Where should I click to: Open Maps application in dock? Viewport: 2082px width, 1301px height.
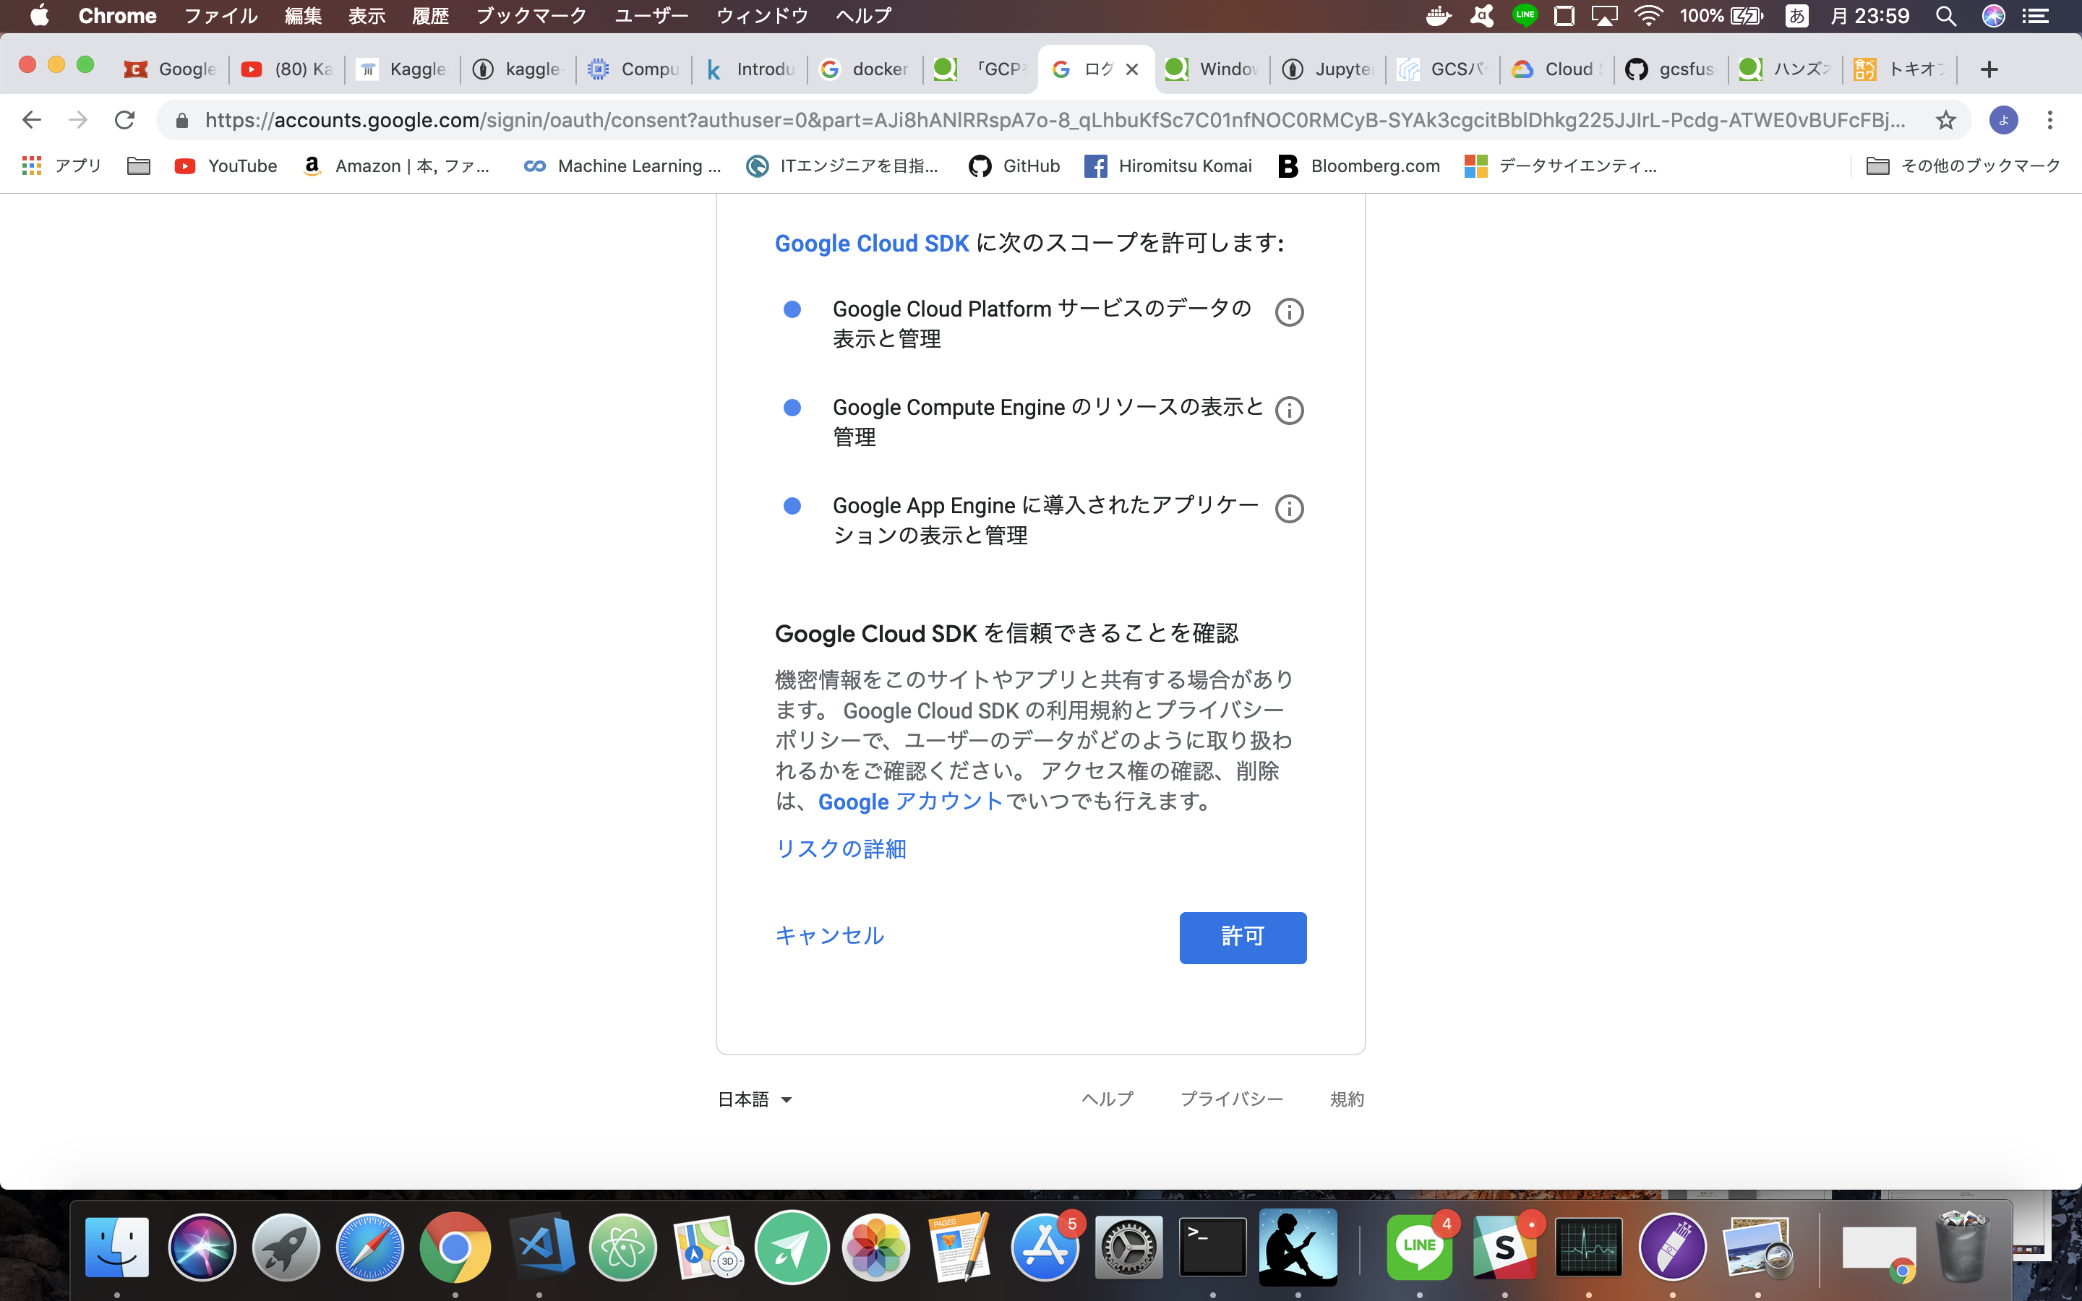[x=706, y=1247]
